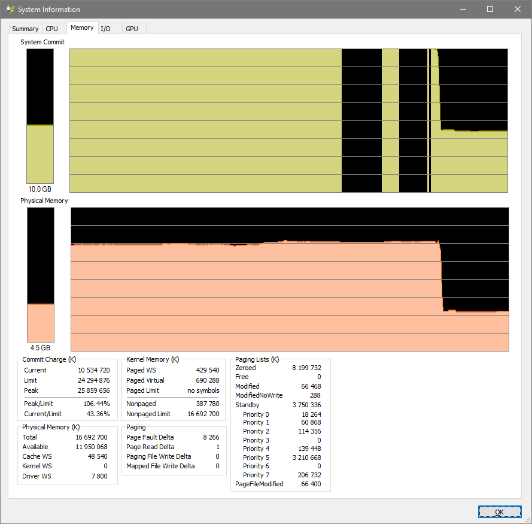Click Zeroed value 8 199 732
532x524 pixels.
[x=307, y=368]
